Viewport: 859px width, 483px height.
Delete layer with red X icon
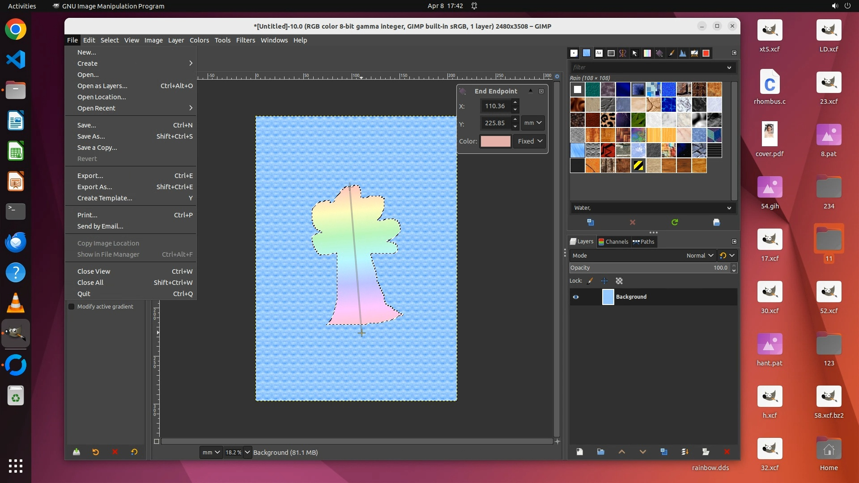point(727,452)
